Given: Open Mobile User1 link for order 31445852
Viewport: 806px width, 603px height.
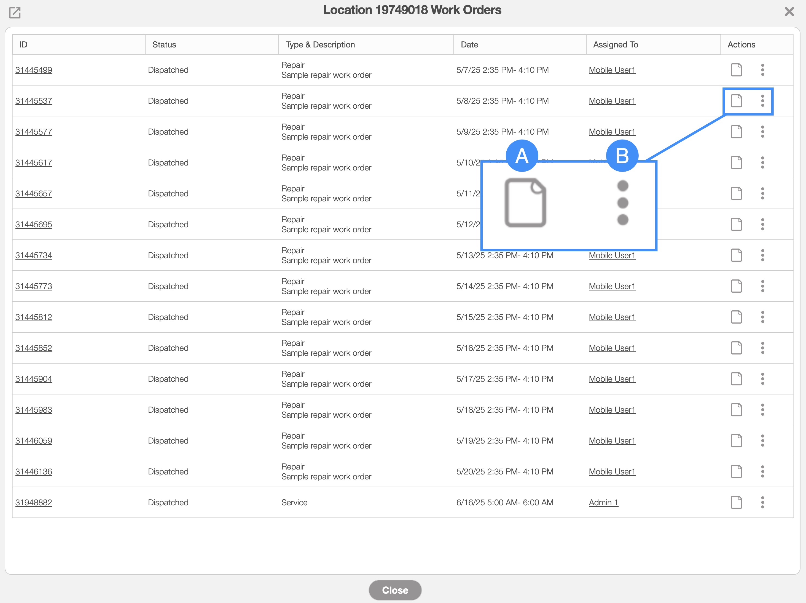Looking at the screenshot, I should (612, 348).
